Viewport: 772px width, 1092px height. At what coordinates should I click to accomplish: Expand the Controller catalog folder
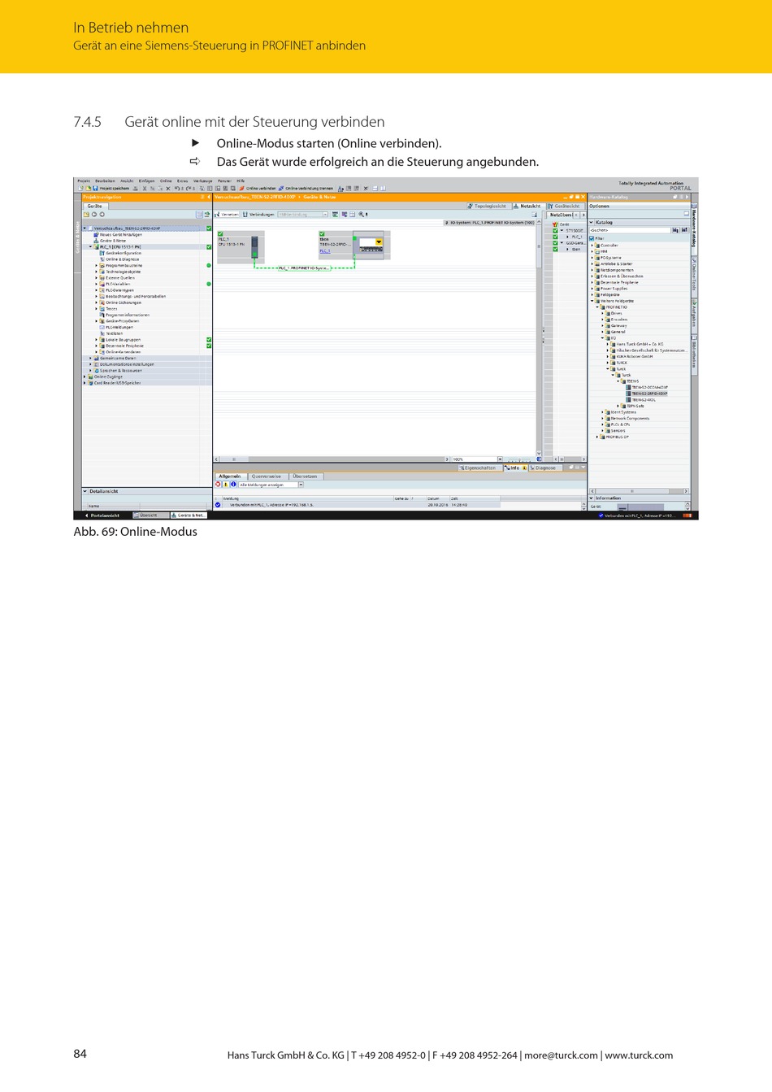tap(592, 245)
